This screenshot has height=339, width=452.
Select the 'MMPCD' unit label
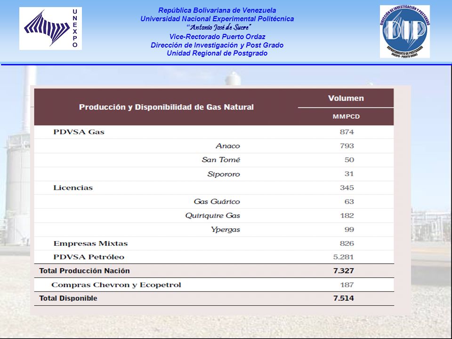pyautogui.click(x=346, y=116)
